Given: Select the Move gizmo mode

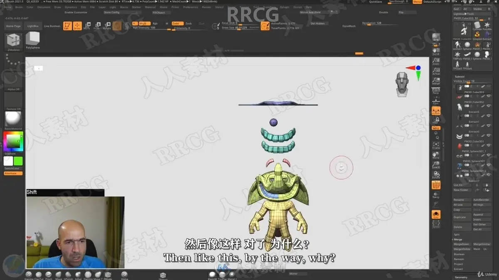Looking at the screenshot, I should click(87, 26).
